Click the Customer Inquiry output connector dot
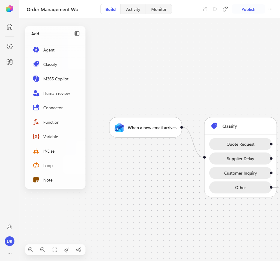 pyautogui.click(x=271, y=173)
